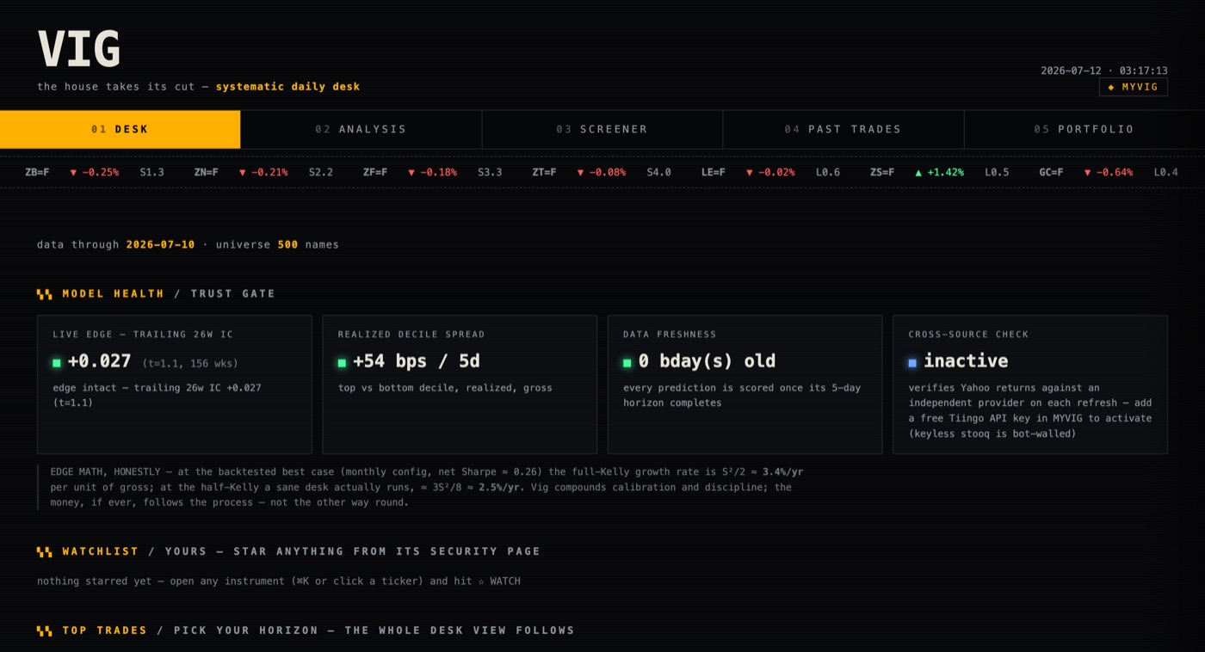Click the ZT=F ticker symbol
The image size is (1205, 652).
pyautogui.click(x=544, y=172)
